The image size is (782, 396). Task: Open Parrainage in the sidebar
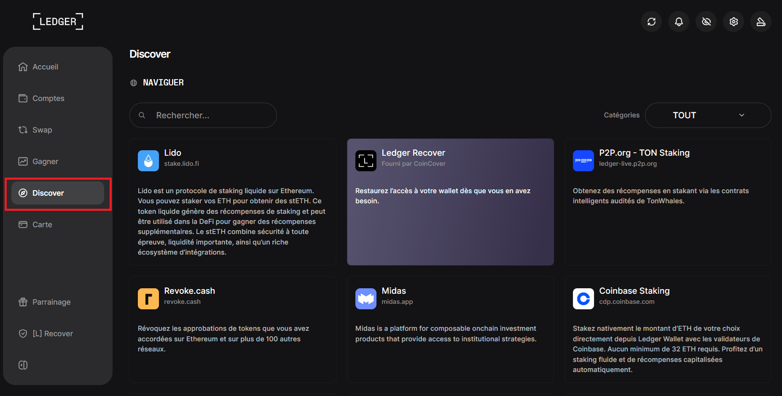(x=58, y=302)
